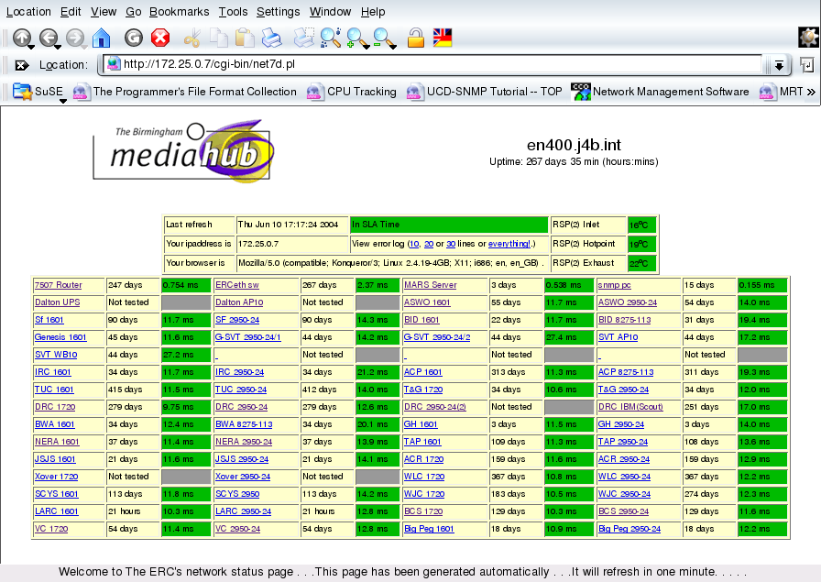The image size is (821, 582).
Task: Click the RSP(2) Exhaust 22°C temperature cell
Action: (642, 263)
